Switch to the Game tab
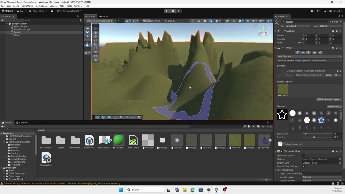The image size is (345, 194). coord(103,16)
